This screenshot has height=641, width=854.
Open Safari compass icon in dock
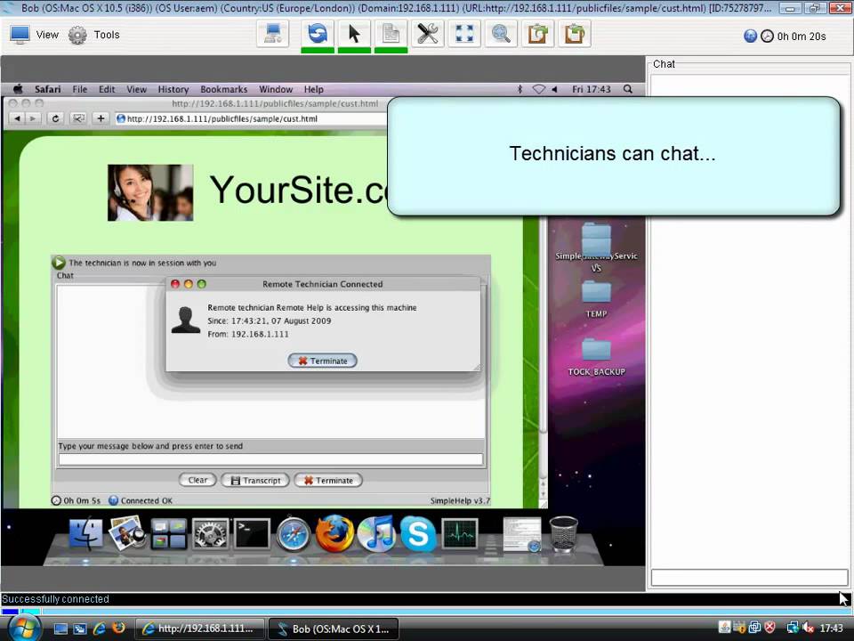[293, 533]
